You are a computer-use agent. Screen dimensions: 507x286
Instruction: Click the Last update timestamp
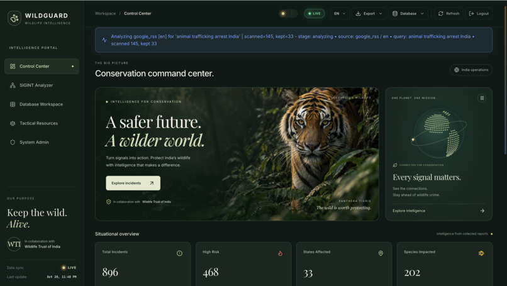(x=62, y=277)
